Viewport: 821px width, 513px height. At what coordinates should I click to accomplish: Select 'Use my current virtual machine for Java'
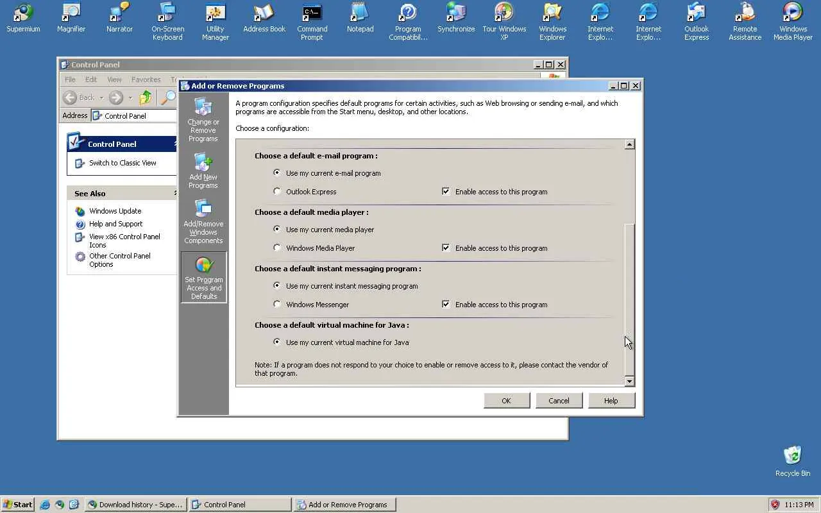[x=277, y=342]
